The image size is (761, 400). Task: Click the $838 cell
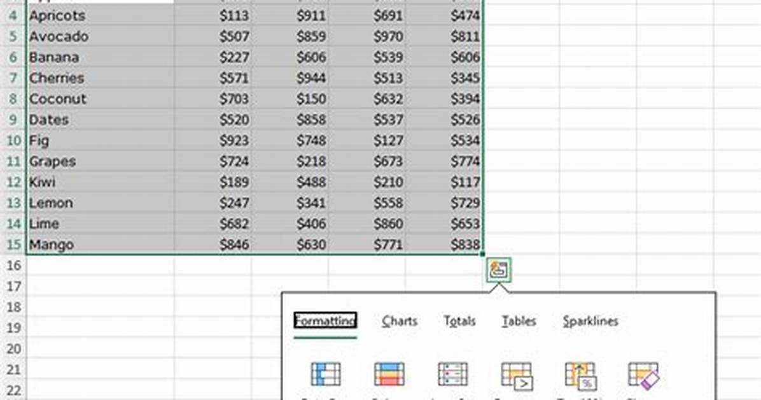click(444, 245)
